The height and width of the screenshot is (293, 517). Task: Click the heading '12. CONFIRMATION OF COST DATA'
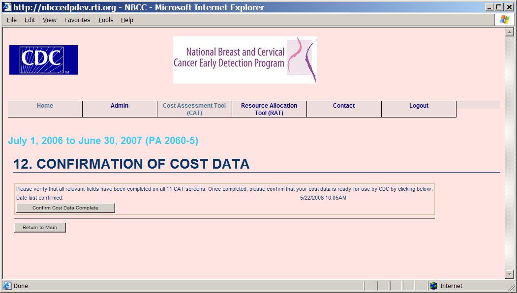click(131, 164)
